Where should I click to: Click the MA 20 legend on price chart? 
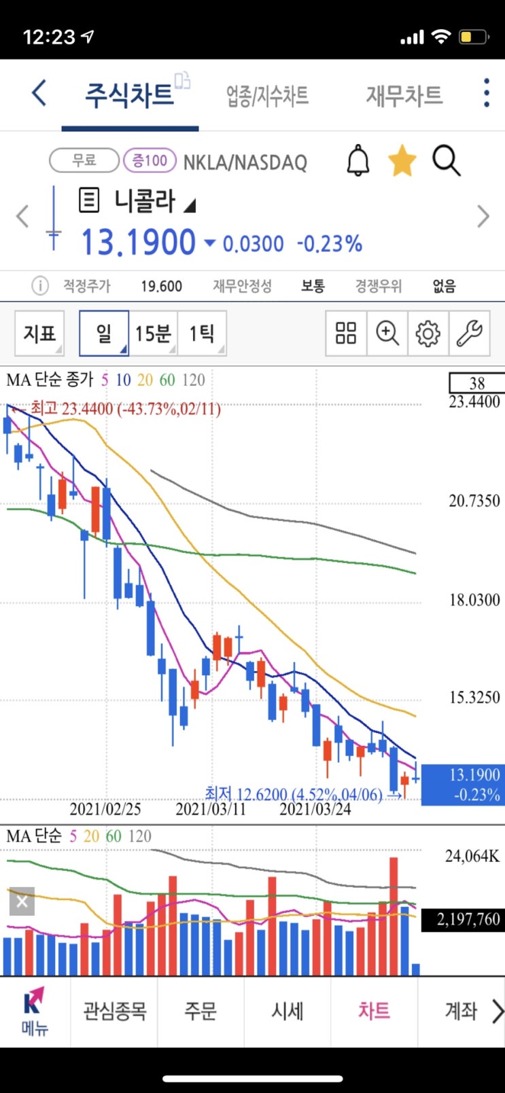[145, 380]
